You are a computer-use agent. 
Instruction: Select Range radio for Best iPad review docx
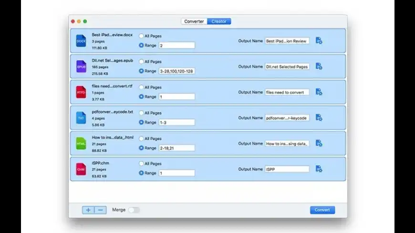pyautogui.click(x=141, y=45)
